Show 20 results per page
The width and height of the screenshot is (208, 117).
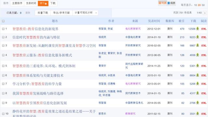pyautogui.click(x=199, y=5)
